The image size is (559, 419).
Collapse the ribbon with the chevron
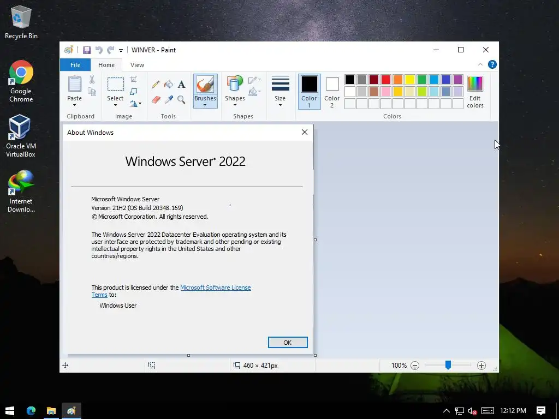point(480,64)
